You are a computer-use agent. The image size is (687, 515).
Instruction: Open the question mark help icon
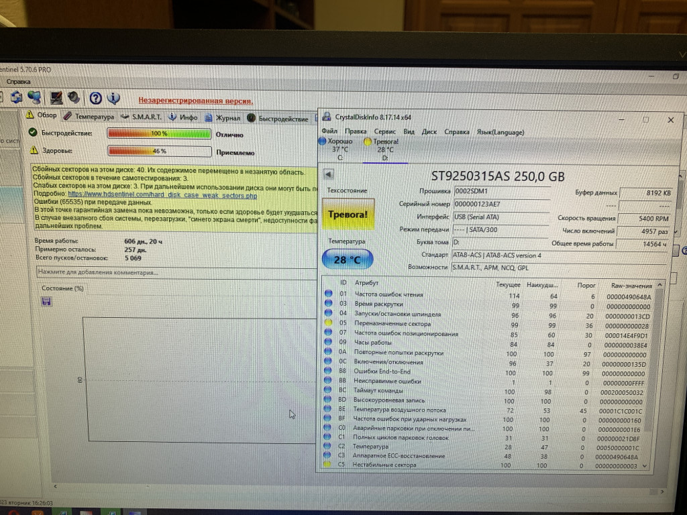95,98
